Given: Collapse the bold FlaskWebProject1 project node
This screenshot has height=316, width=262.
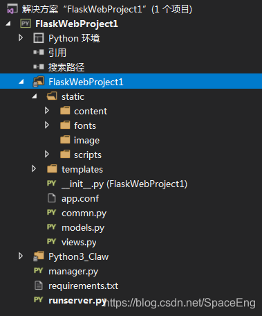Looking at the screenshot, I should click(x=8, y=24).
